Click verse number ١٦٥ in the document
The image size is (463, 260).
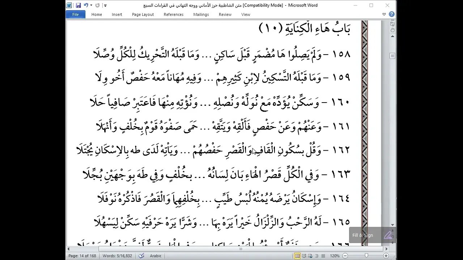click(x=341, y=222)
